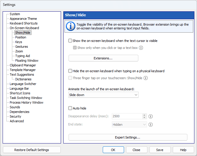Open the Extensions... button
The height and width of the screenshot is (156, 197).
(x=103, y=58)
